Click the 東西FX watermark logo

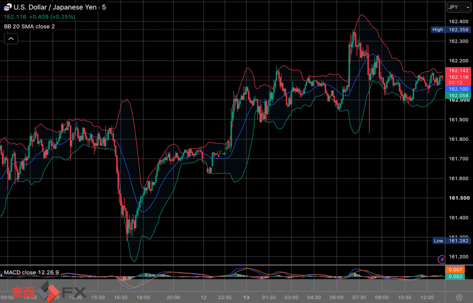[x=49, y=292]
